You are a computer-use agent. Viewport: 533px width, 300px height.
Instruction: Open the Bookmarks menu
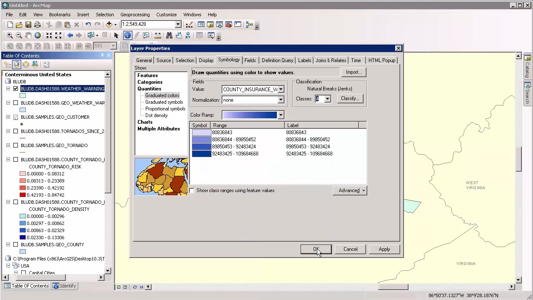tap(60, 15)
